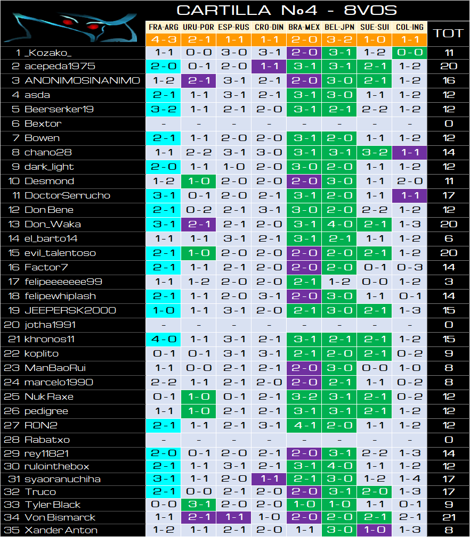Click _Kozako_'s green 0-0 COL-ING cell
The width and height of the screenshot is (470, 537).
pos(410,52)
